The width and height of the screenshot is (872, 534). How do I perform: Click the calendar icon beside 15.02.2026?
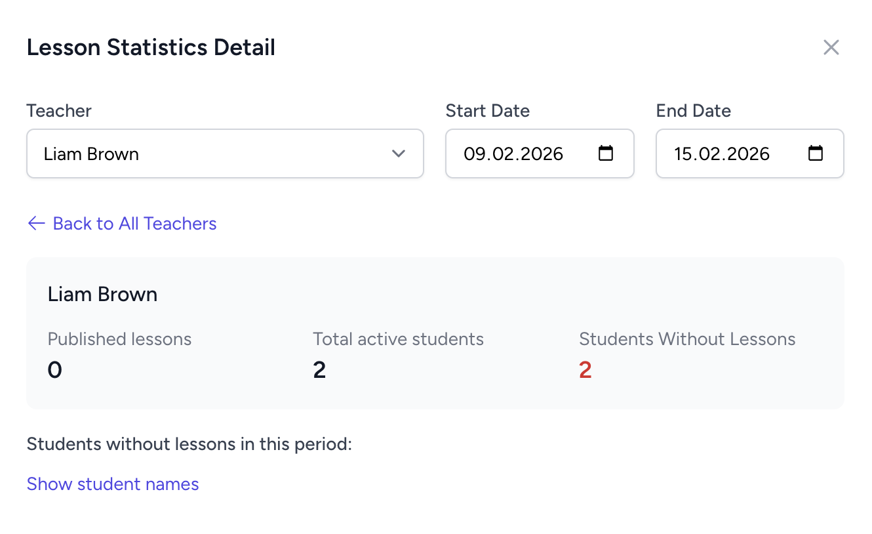(x=815, y=154)
